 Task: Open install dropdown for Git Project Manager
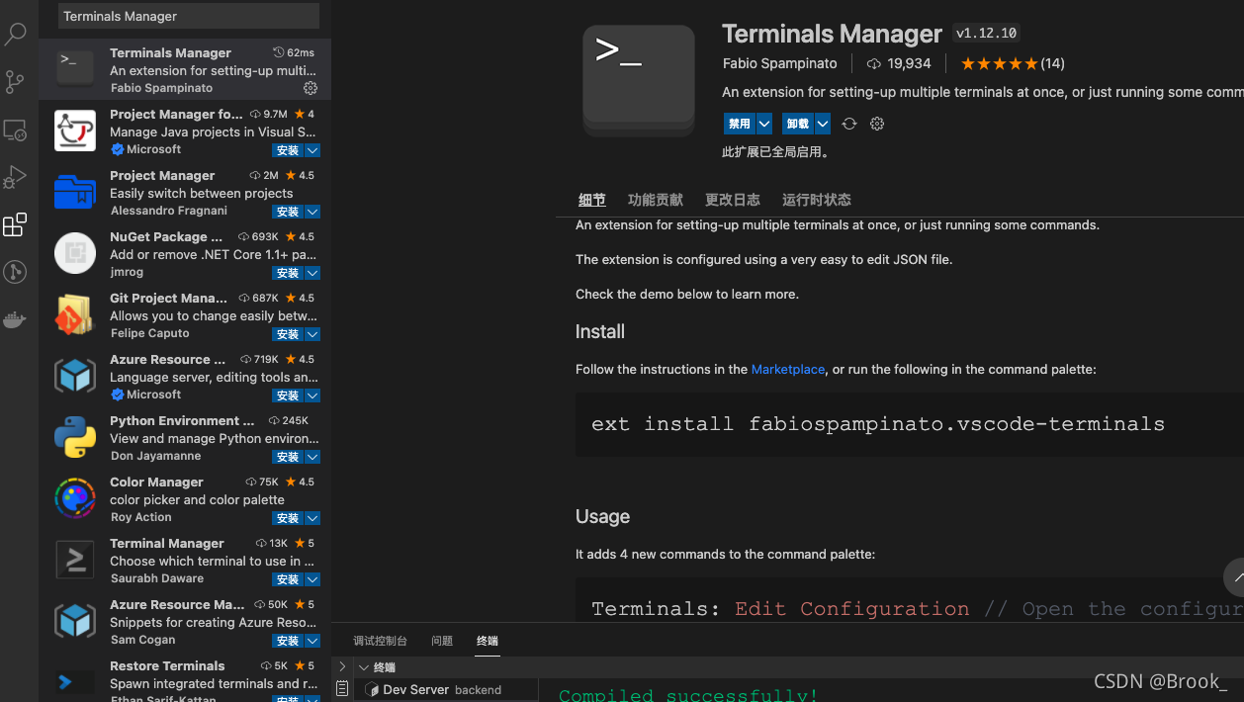click(312, 334)
